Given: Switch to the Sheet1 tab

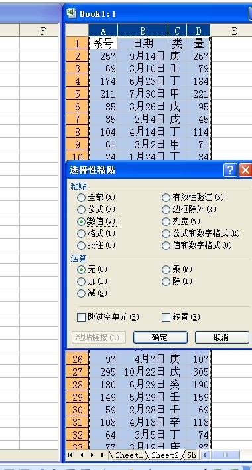Looking at the screenshot, I should [x=129, y=455].
